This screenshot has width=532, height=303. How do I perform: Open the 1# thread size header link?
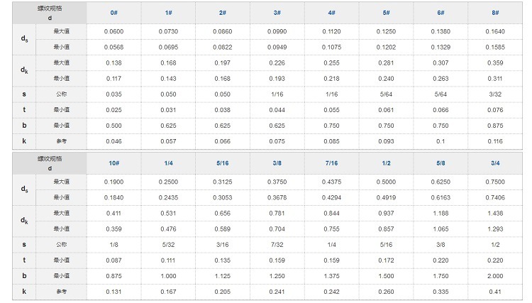(x=168, y=13)
